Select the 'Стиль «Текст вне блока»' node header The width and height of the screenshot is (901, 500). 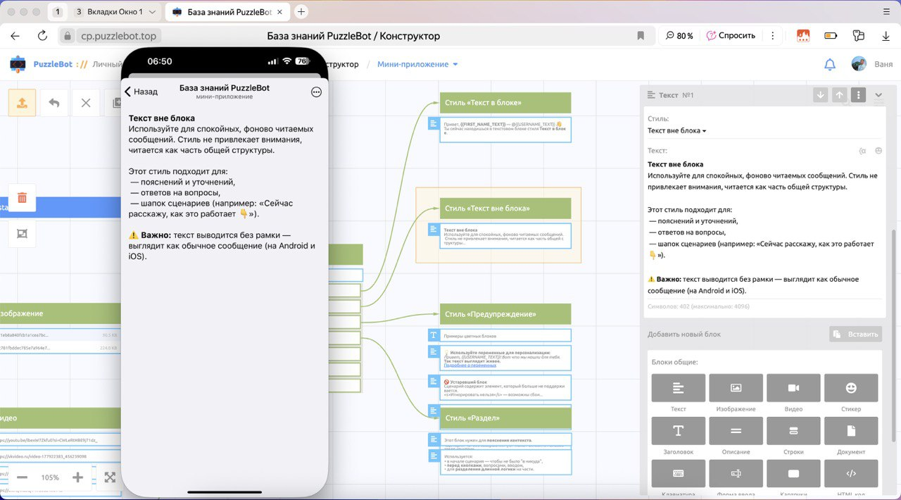(505, 208)
